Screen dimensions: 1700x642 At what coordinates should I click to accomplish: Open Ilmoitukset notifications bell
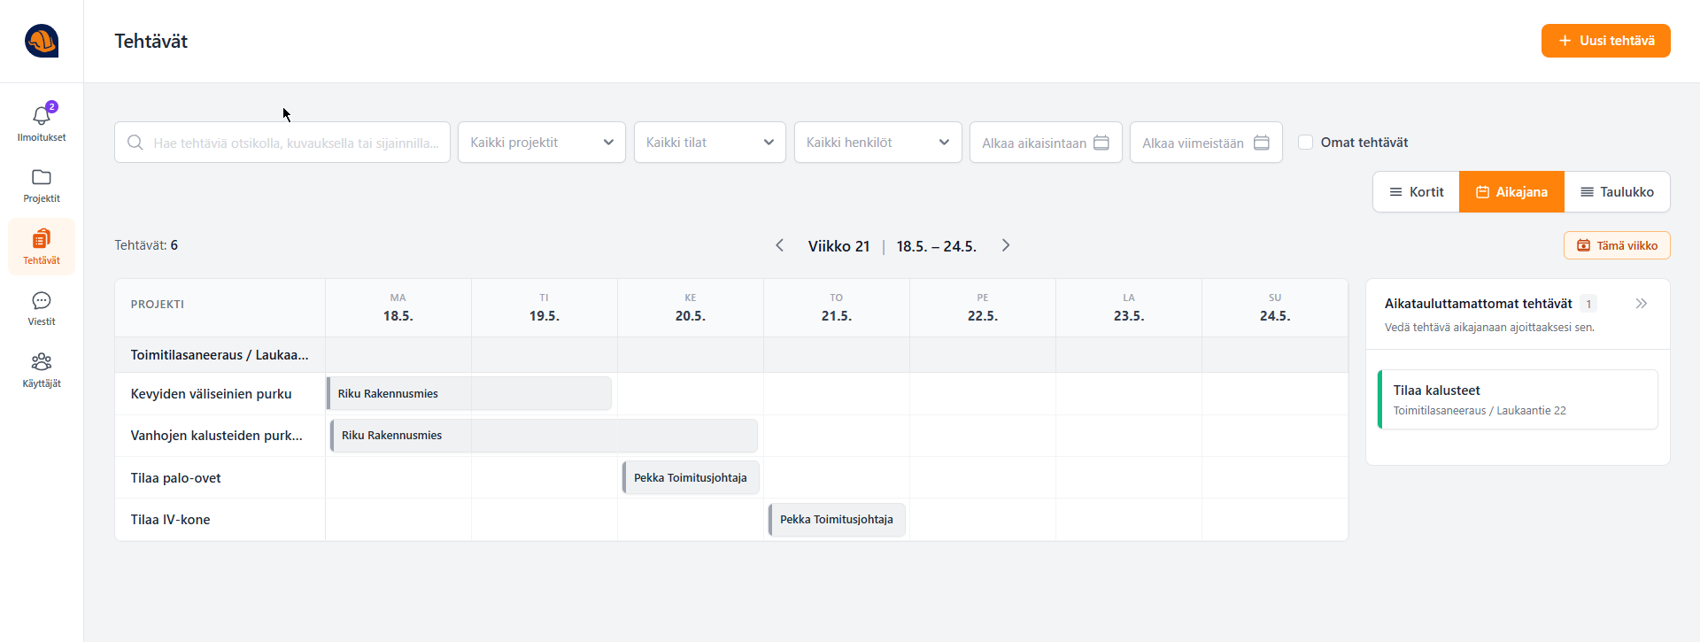(x=42, y=122)
